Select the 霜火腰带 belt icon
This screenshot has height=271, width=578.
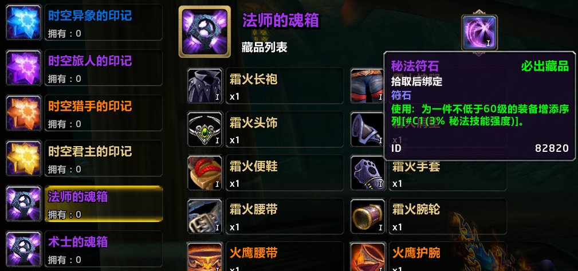205,216
